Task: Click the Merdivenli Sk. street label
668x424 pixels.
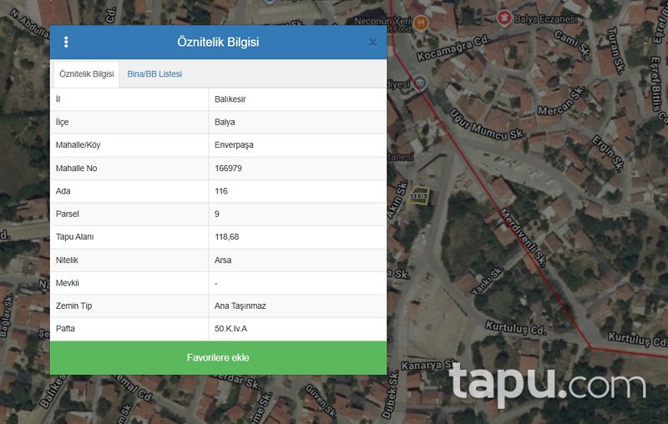Action: click(523, 237)
